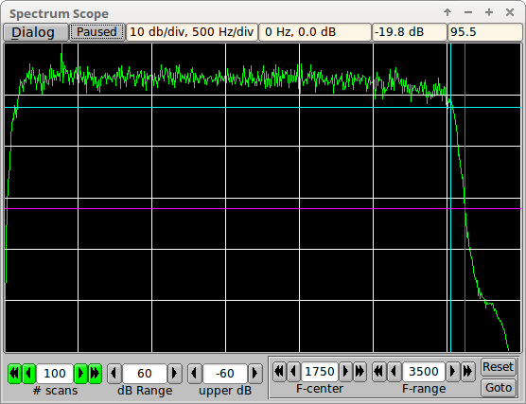Viewport: 526px width, 404px height.
Task: Lower the dB Range with left arrow
Action: click(x=114, y=373)
